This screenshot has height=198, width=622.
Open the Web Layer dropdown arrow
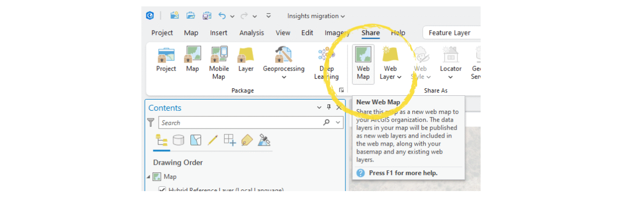399,77
